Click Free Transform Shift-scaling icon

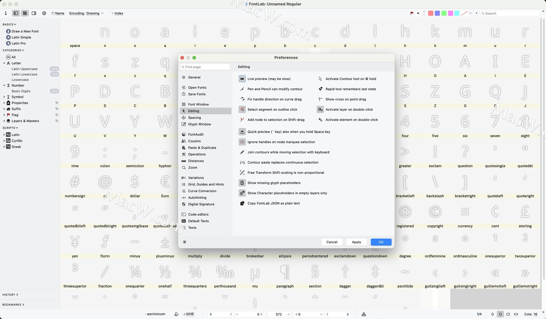tap(242, 173)
